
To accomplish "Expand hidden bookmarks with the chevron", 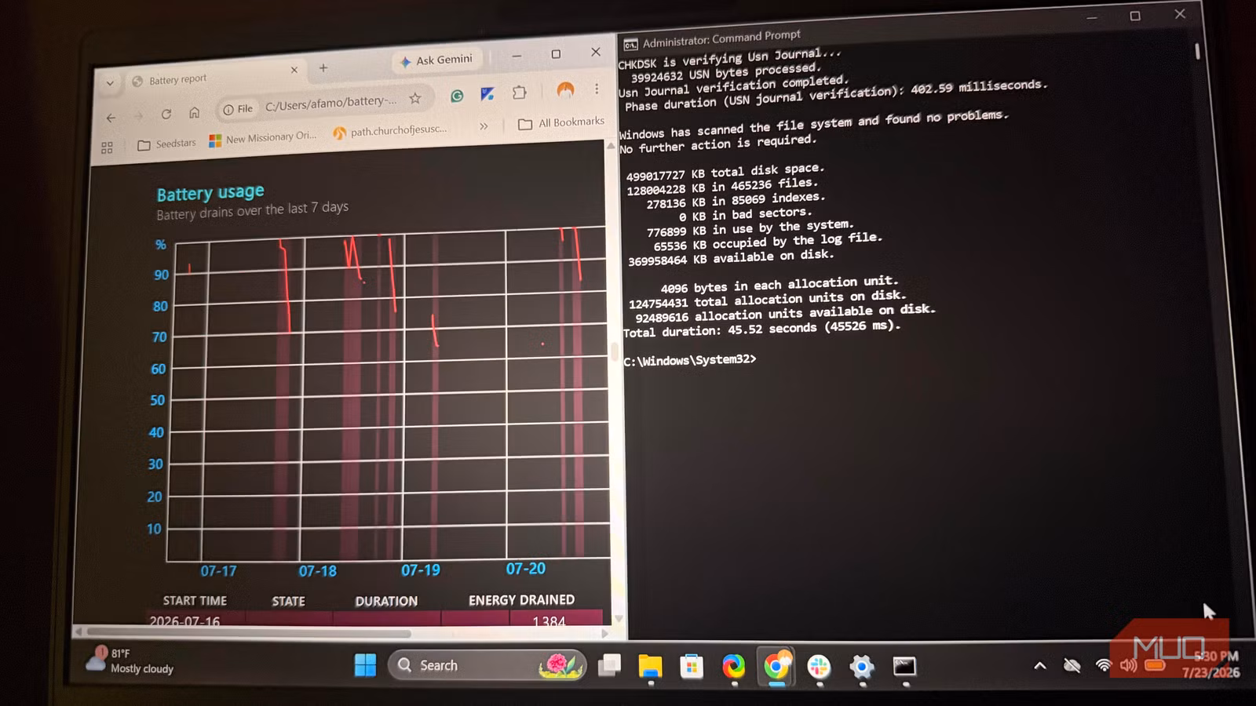I will 484,126.
